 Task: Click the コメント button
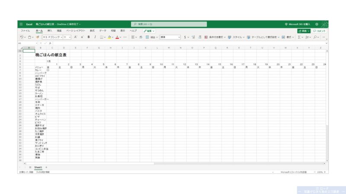coord(319,31)
